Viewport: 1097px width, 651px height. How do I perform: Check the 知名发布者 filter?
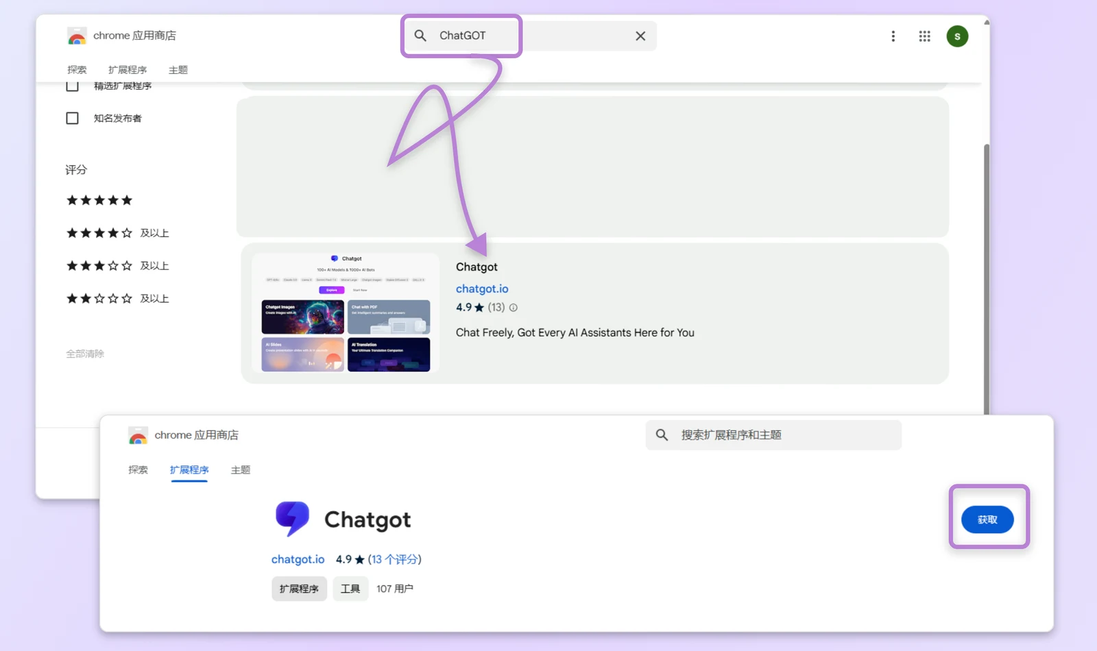pos(72,117)
